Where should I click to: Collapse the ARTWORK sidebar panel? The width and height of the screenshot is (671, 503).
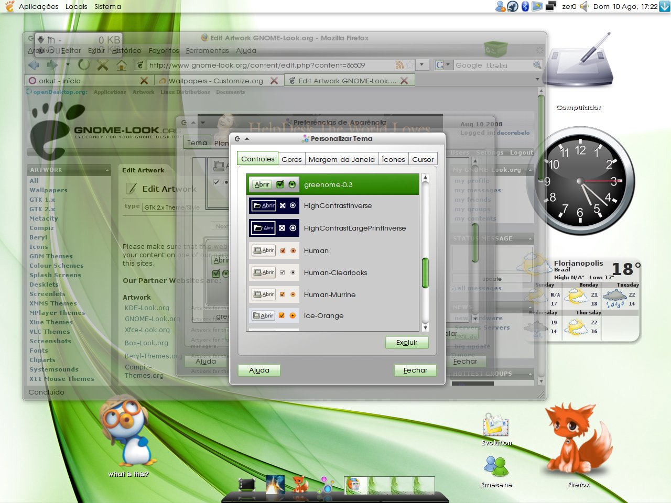click(107, 170)
